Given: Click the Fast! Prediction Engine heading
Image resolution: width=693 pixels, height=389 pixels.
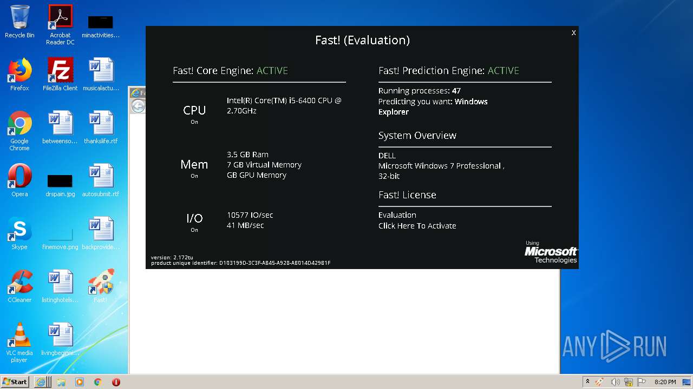Looking at the screenshot, I should click(x=449, y=71).
